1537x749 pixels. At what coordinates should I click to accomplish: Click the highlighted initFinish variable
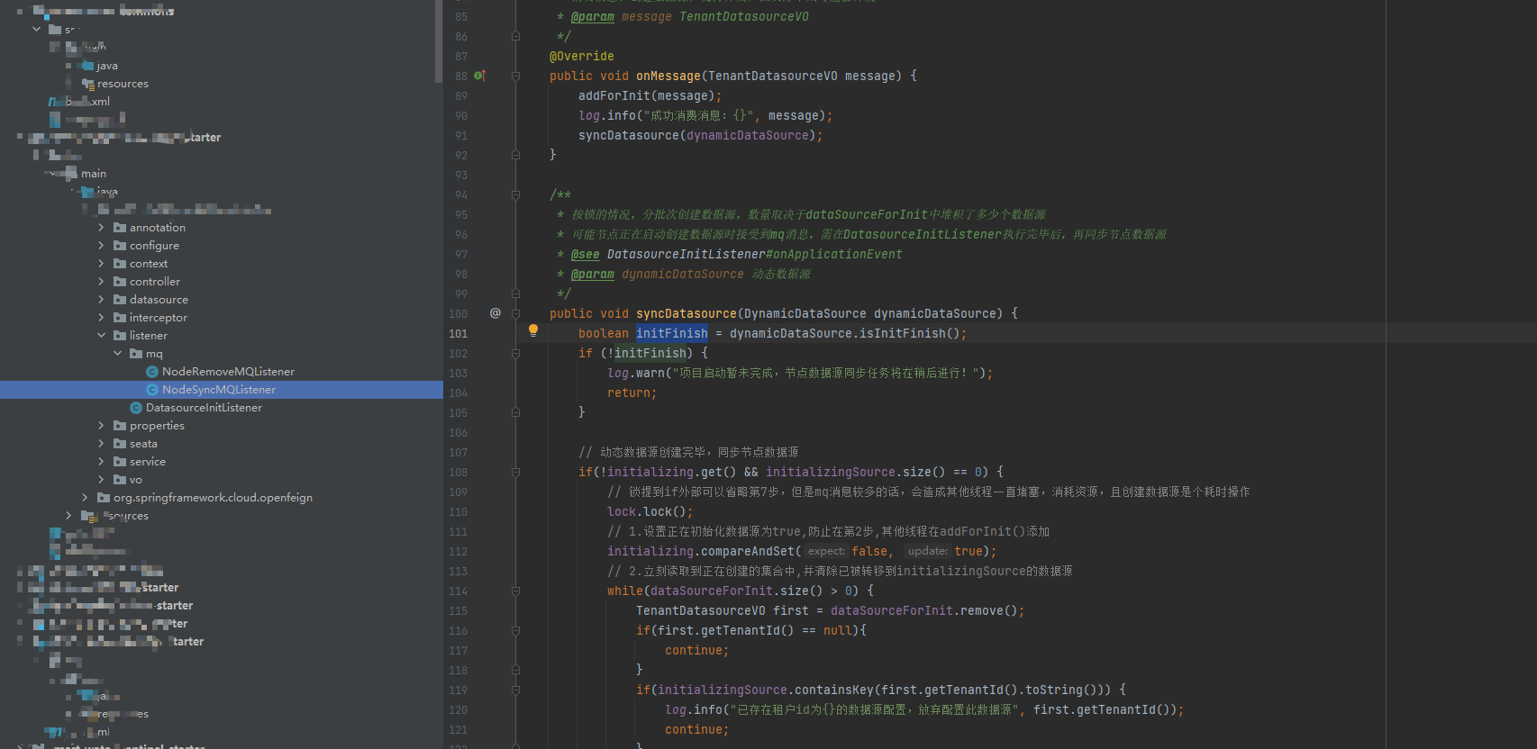pyautogui.click(x=672, y=334)
